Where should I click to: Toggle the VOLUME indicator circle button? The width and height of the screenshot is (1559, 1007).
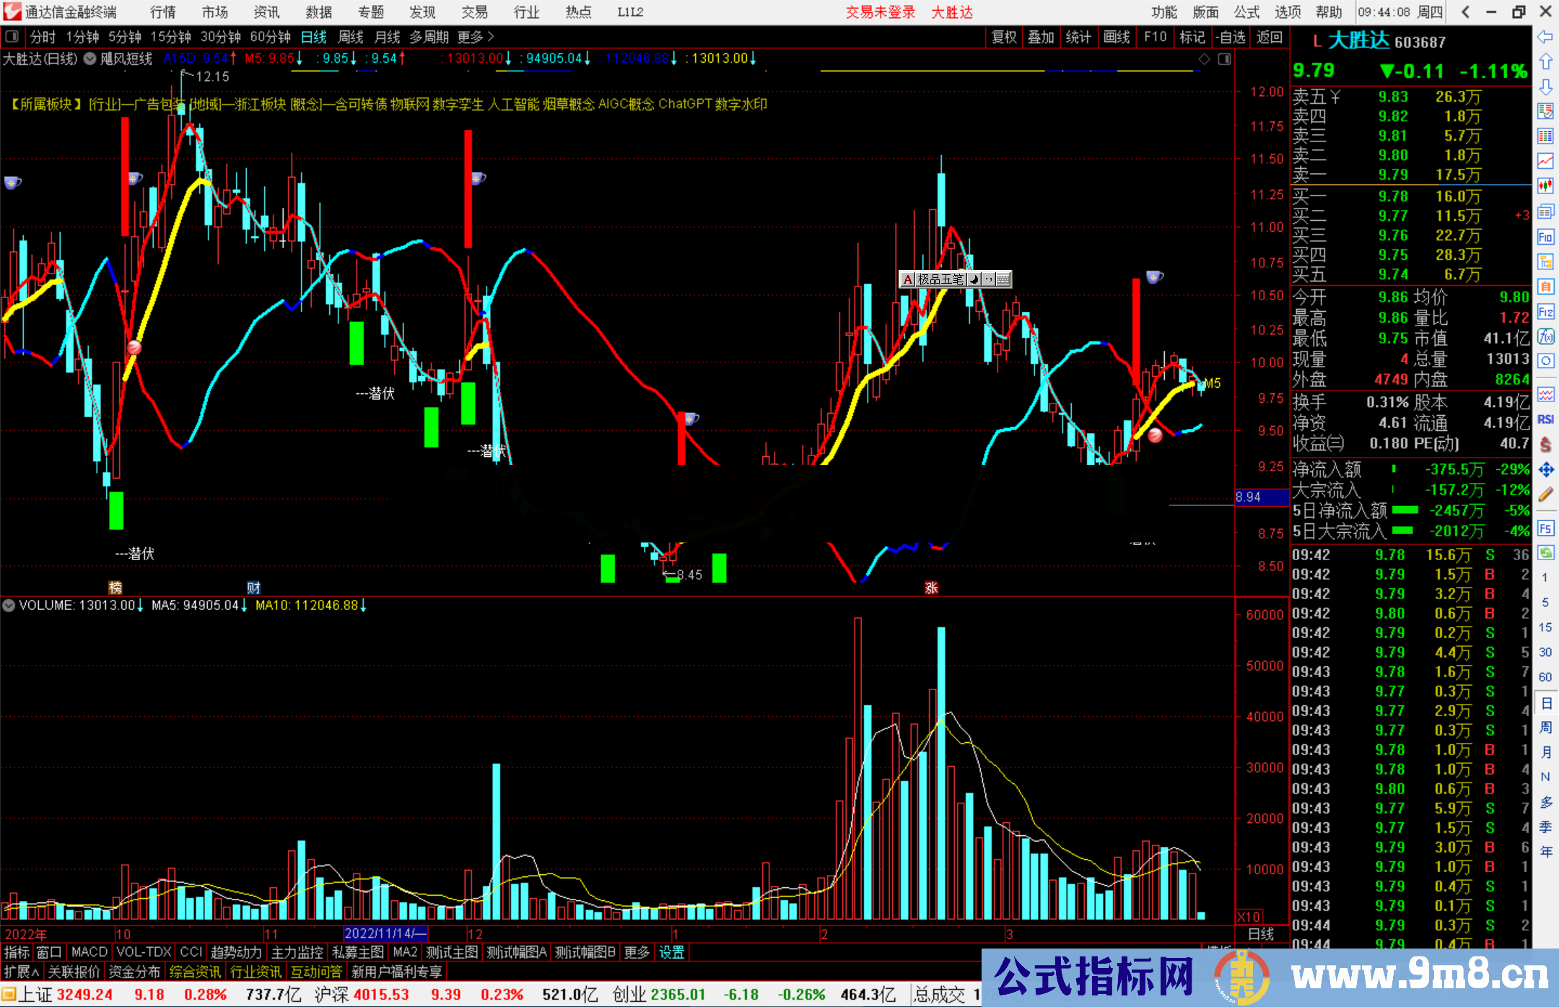point(9,606)
